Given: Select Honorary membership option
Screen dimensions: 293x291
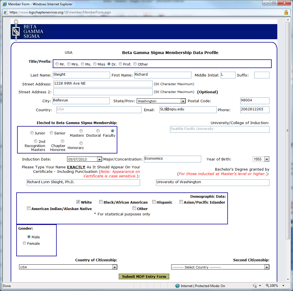Looking at the screenshot, I should (x=81, y=143).
